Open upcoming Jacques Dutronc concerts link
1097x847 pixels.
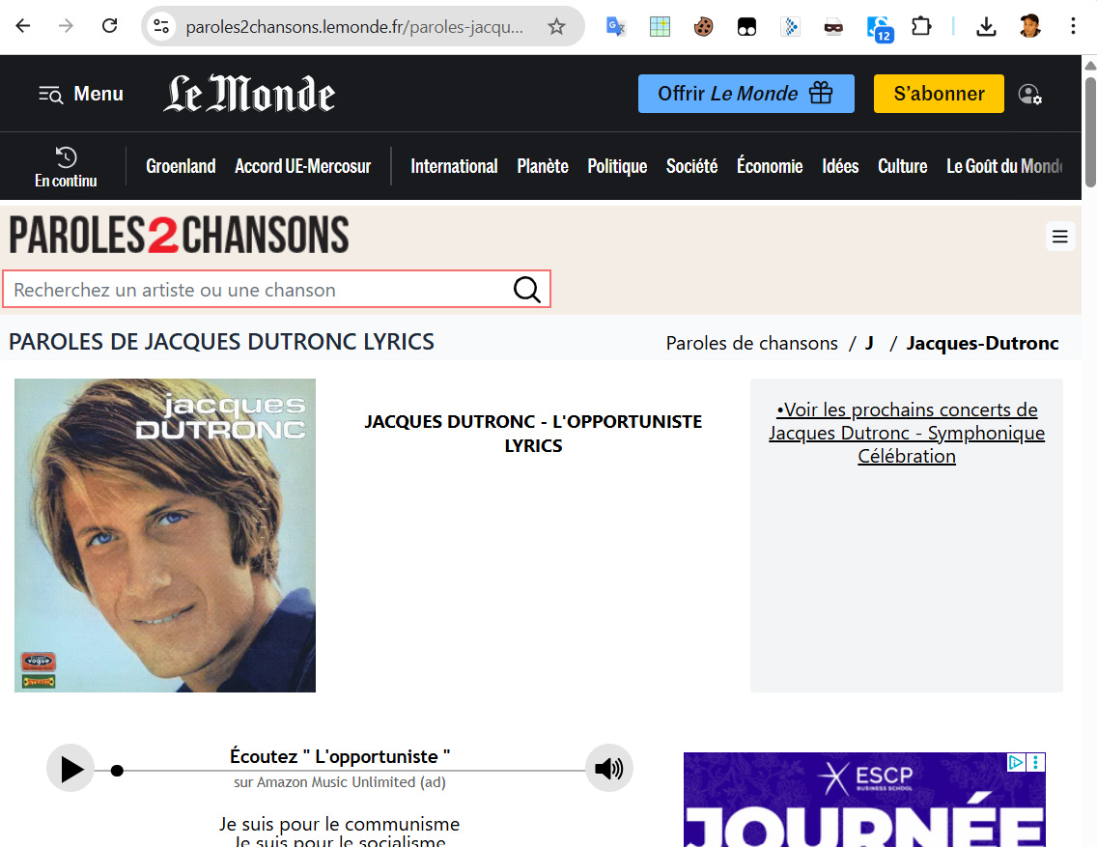(907, 433)
